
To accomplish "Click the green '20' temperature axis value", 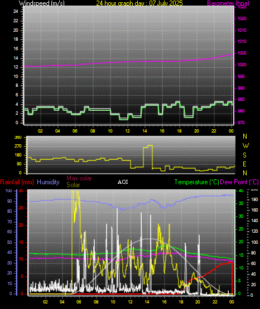I will tap(241, 242).
